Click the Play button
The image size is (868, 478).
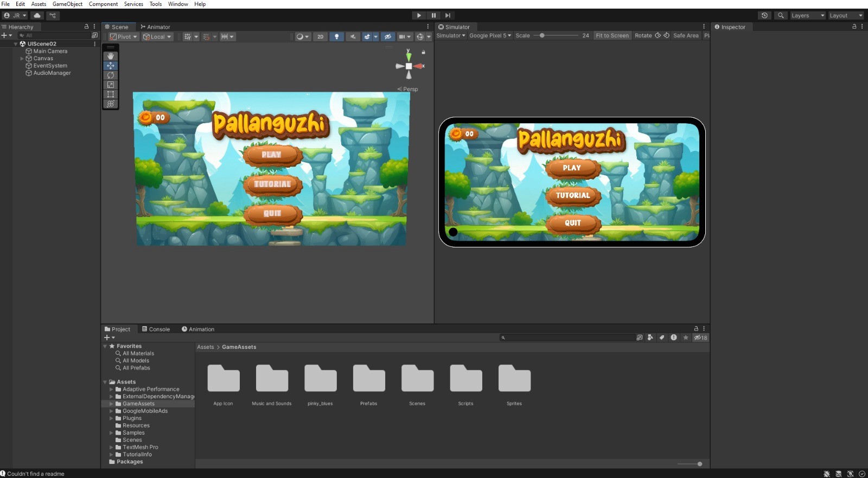click(419, 15)
